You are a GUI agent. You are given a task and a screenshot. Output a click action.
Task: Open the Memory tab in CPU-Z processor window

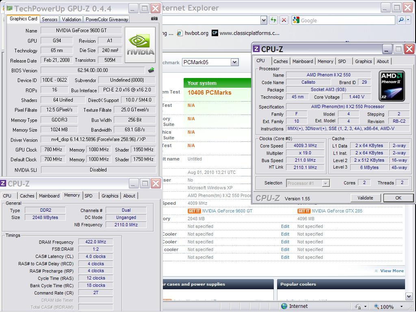point(325,61)
